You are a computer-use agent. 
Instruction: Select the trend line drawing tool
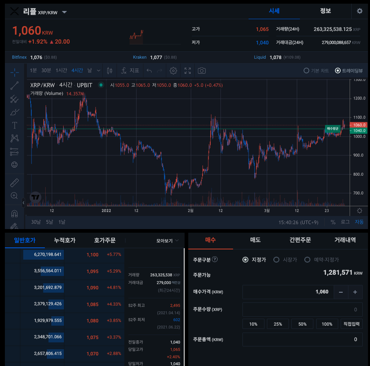click(14, 86)
